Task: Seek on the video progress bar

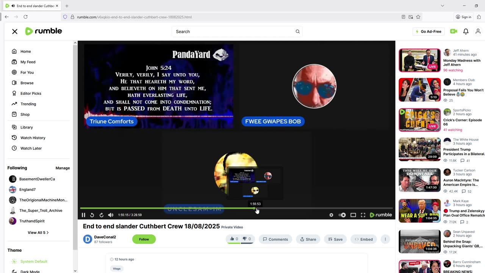Action: tap(236, 208)
